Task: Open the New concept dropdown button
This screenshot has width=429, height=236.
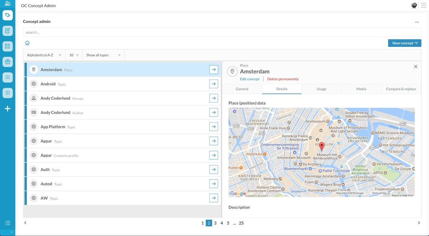Action: pos(405,43)
